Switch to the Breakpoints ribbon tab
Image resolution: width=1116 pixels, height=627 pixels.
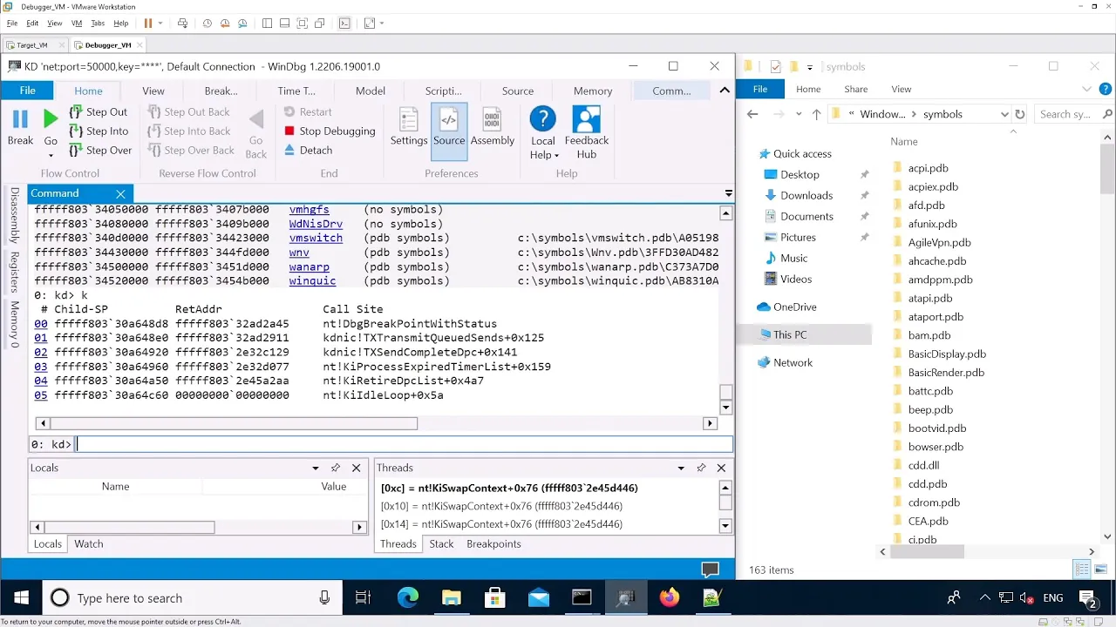pos(221,91)
